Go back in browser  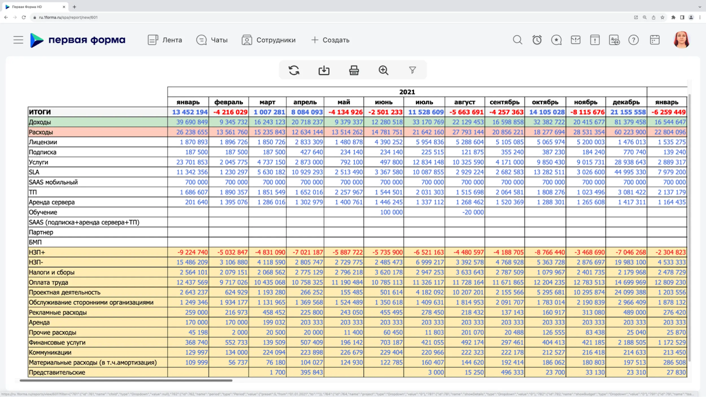[6, 18]
